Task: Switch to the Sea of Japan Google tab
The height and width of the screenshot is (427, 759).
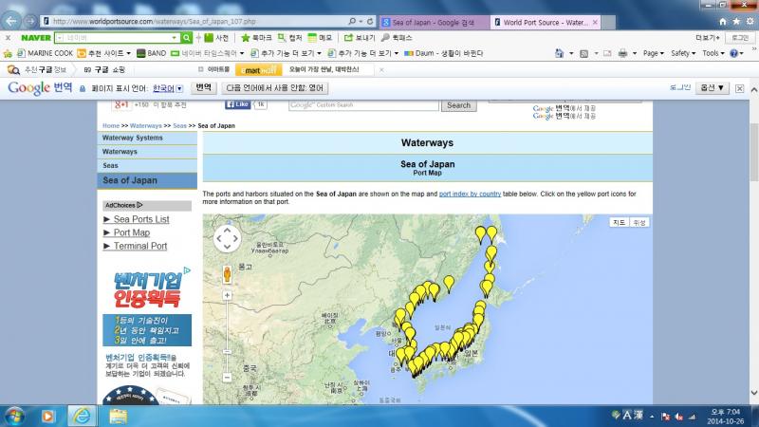Action: point(432,20)
